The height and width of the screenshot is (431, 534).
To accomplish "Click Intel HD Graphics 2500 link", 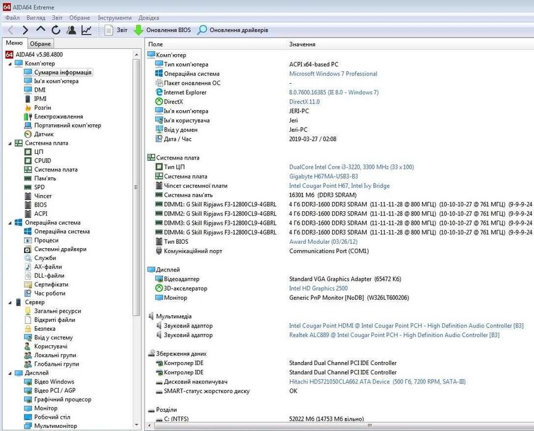I will [318, 288].
